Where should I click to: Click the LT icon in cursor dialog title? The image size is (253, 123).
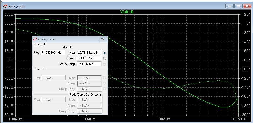click(x=35, y=39)
